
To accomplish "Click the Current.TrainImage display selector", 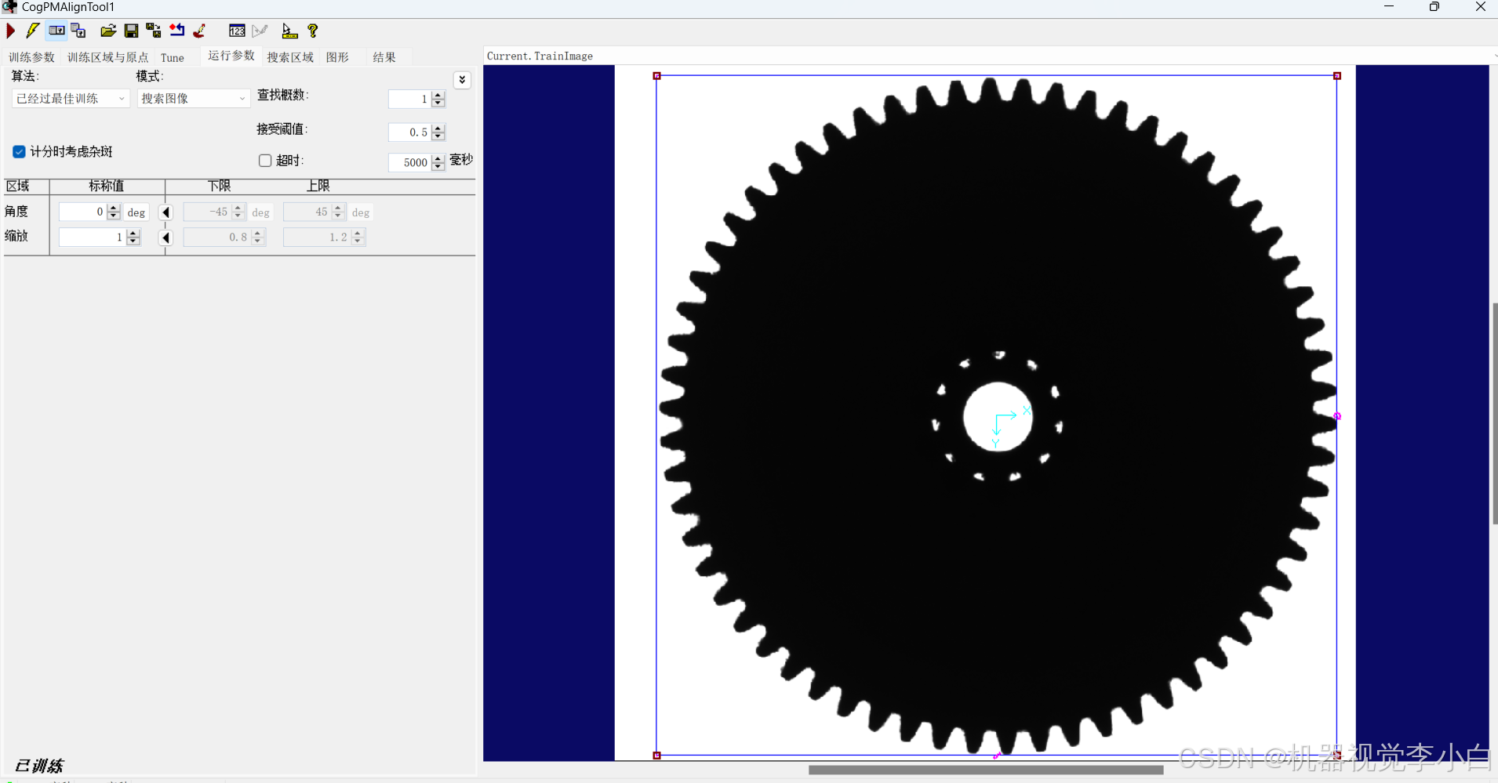I will [x=990, y=56].
